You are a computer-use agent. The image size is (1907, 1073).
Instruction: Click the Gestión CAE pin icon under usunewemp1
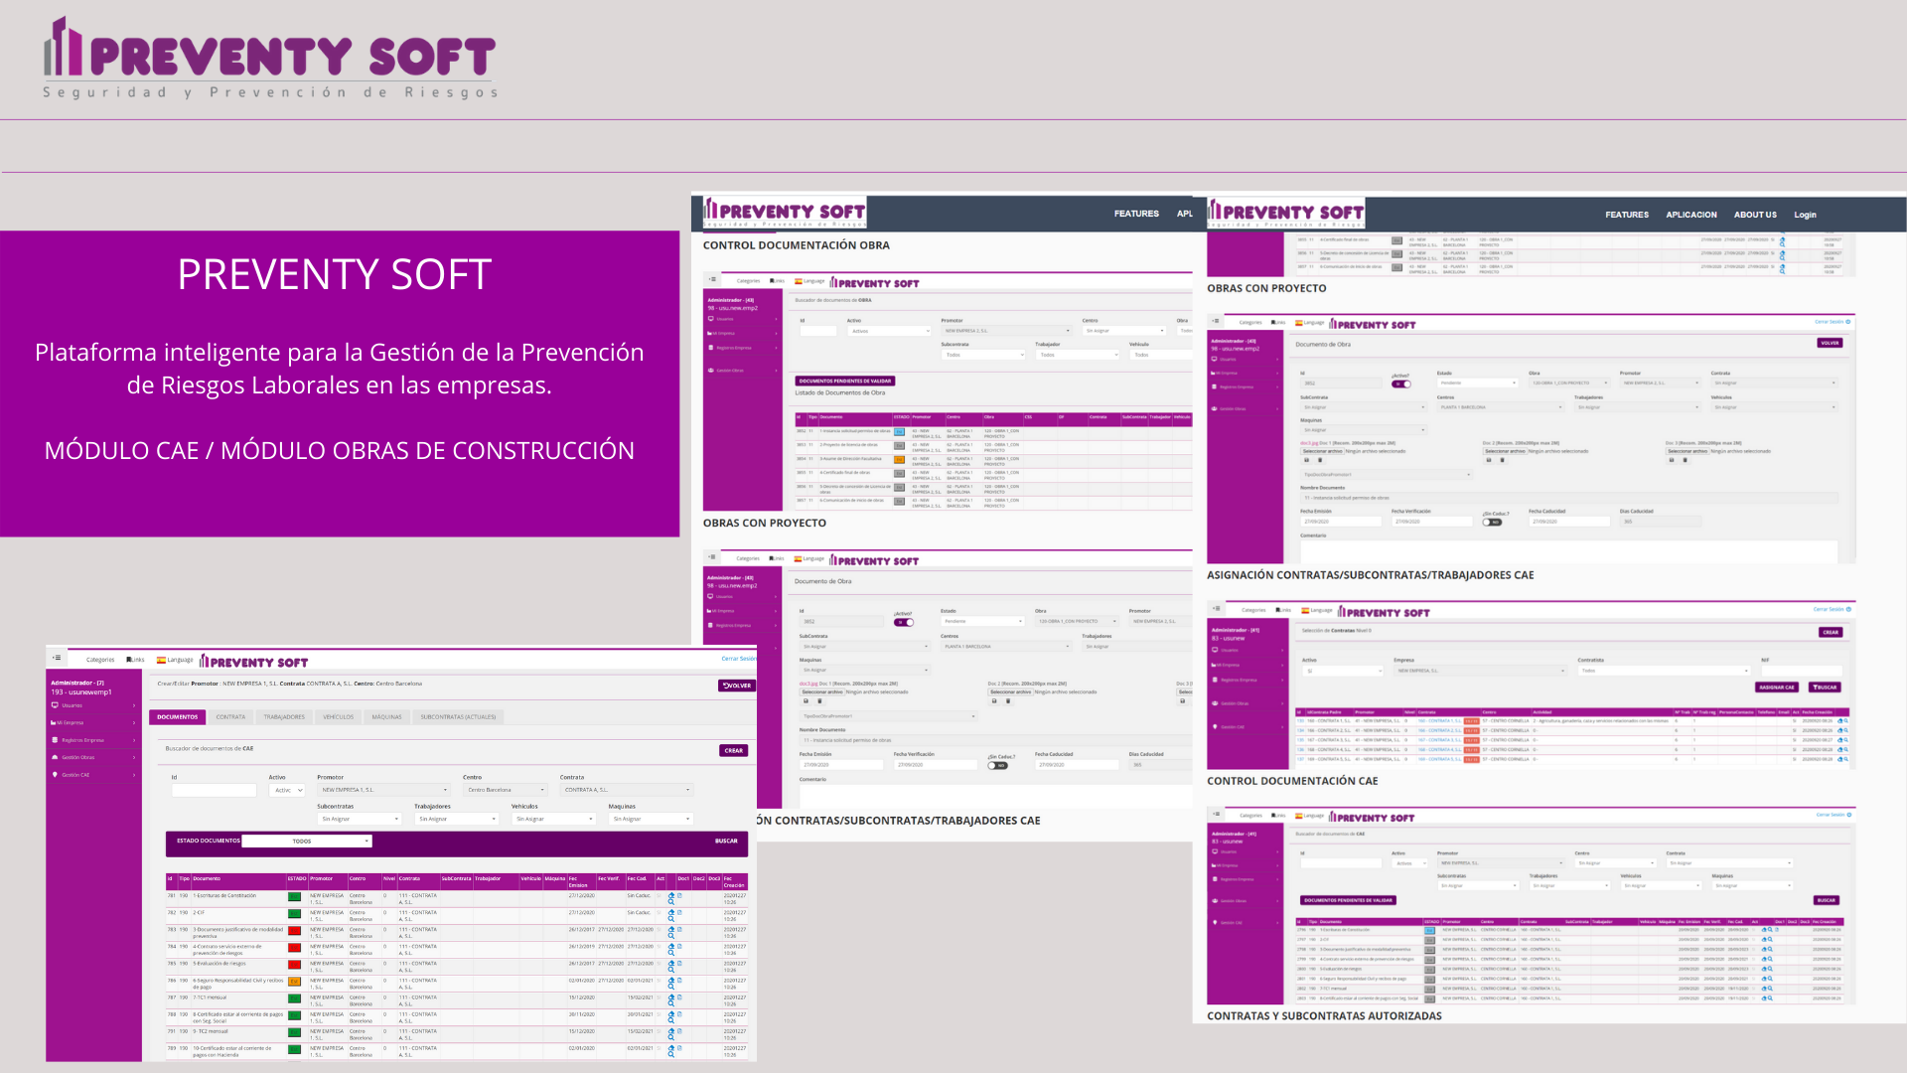tap(55, 775)
